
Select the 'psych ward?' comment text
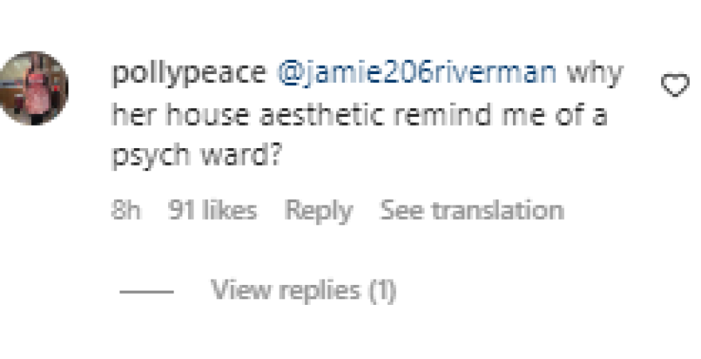196,155
